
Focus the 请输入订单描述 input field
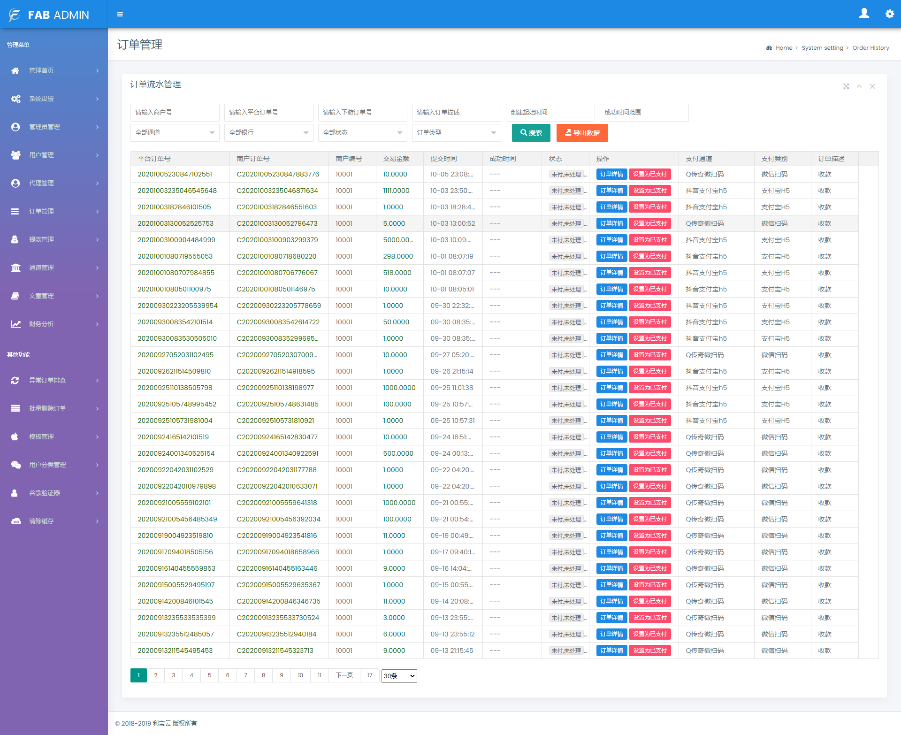point(456,113)
